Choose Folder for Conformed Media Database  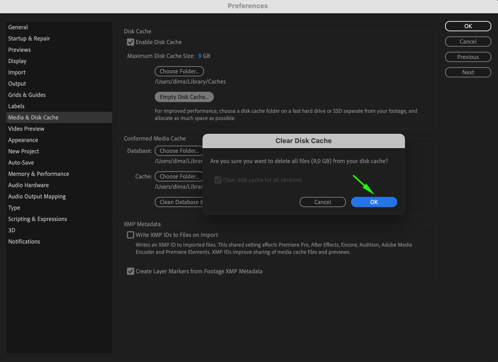179,151
